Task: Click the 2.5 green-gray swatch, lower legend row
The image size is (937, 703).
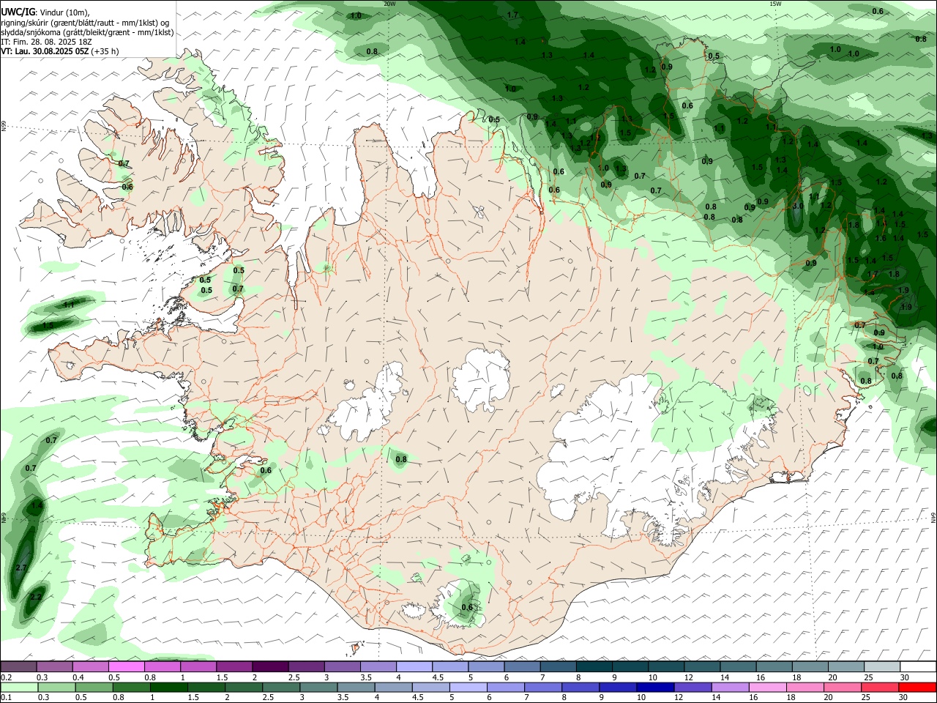Action: (x=280, y=688)
